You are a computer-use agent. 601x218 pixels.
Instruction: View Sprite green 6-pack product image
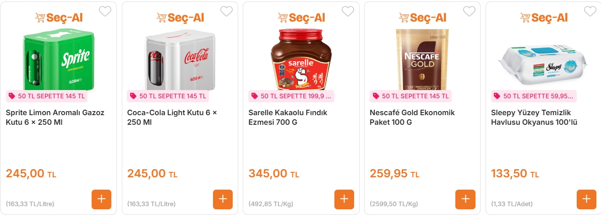[58, 59]
